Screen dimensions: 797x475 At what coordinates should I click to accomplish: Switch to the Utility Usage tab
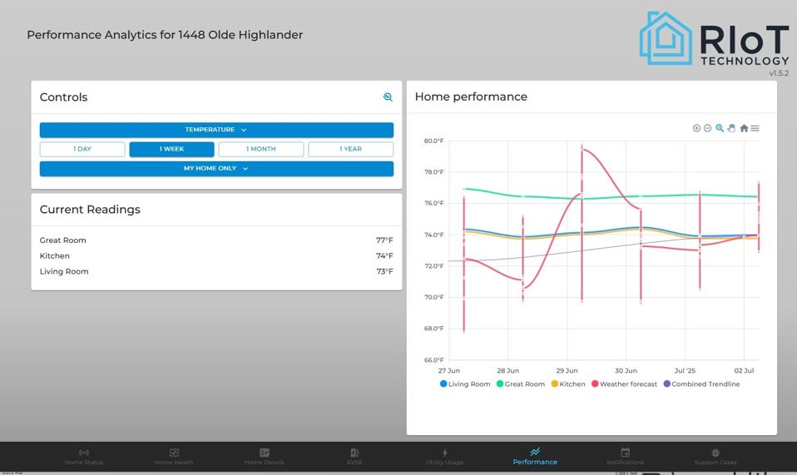point(444,457)
